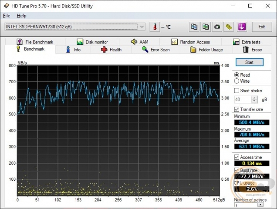
Task: Toggle the Burst rate checkbox
Action: pos(236,170)
